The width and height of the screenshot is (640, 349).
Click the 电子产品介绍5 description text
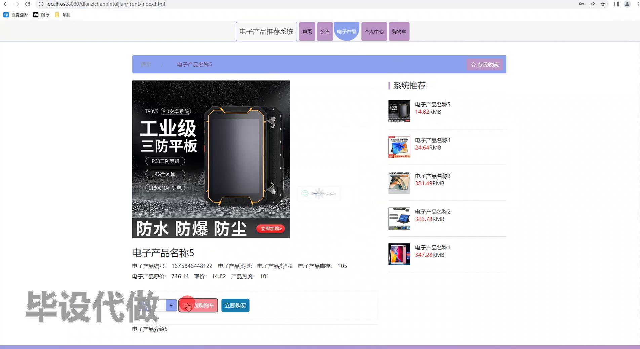click(150, 329)
